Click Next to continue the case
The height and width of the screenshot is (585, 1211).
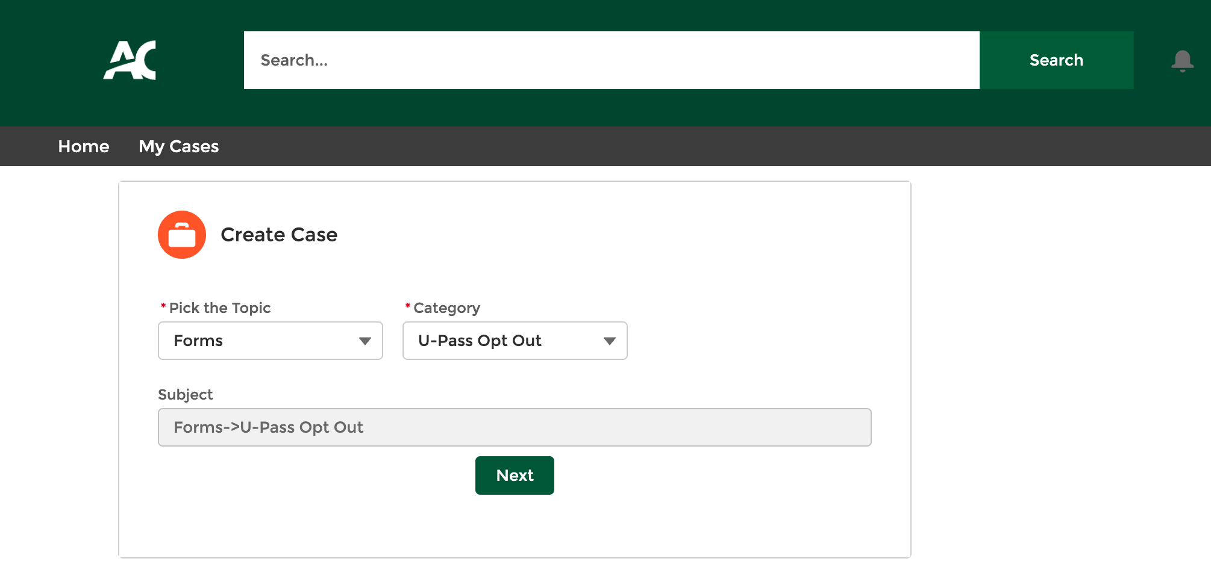click(515, 475)
